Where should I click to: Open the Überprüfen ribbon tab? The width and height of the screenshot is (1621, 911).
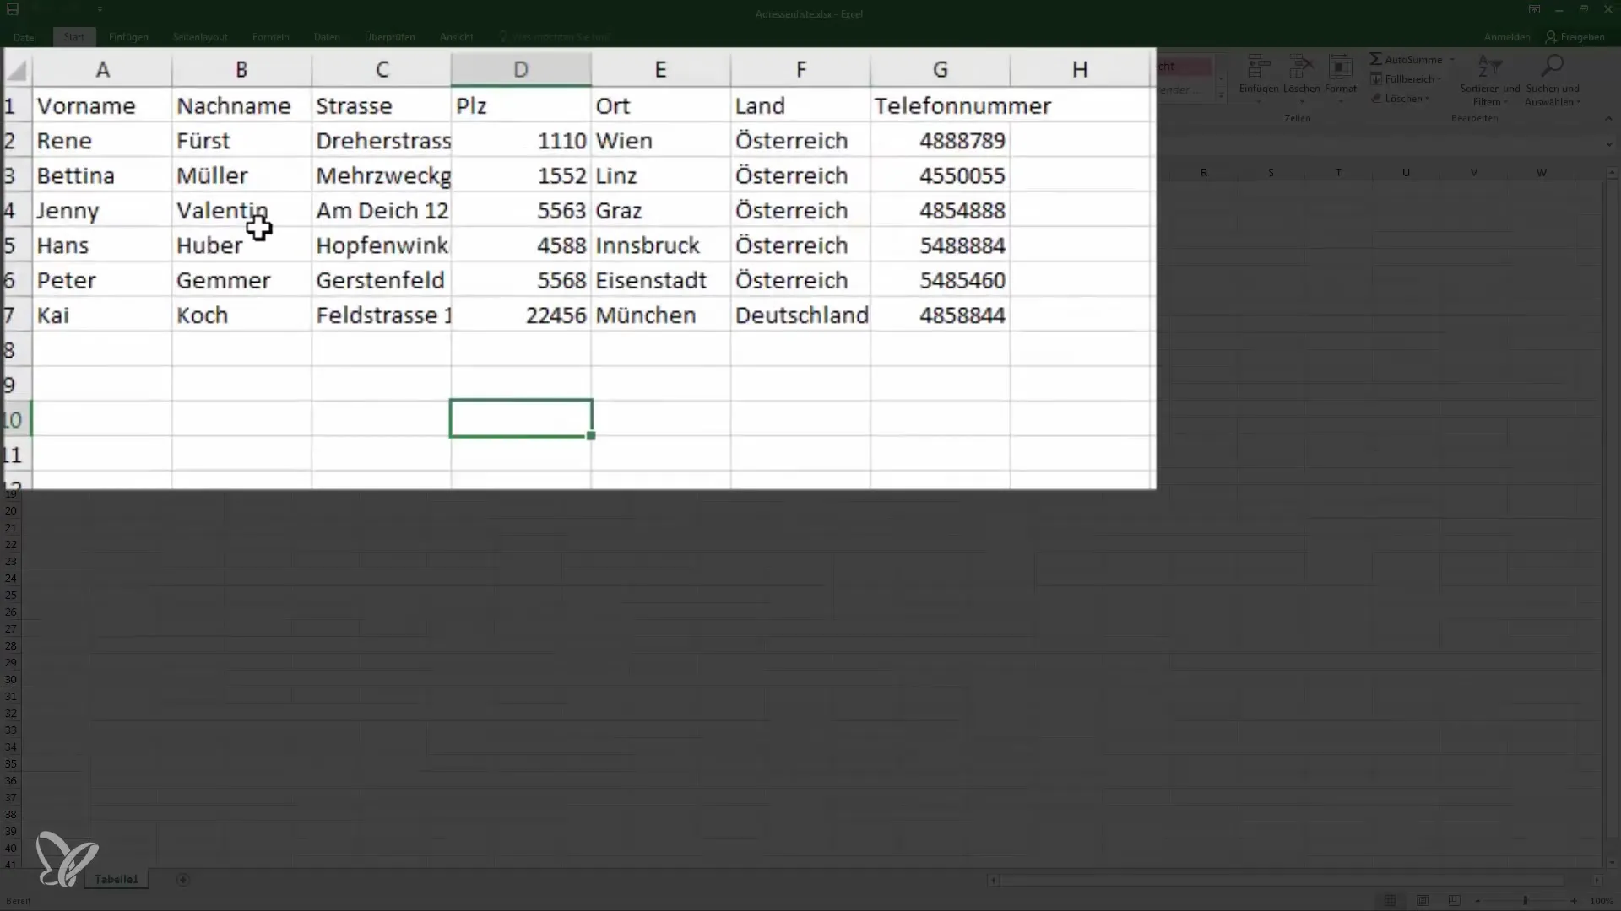[x=390, y=37]
